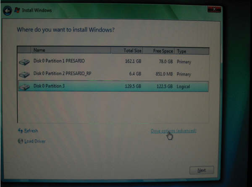
Task: Click the drive icon for Partition 1 PRESARIO
Action: pos(24,62)
